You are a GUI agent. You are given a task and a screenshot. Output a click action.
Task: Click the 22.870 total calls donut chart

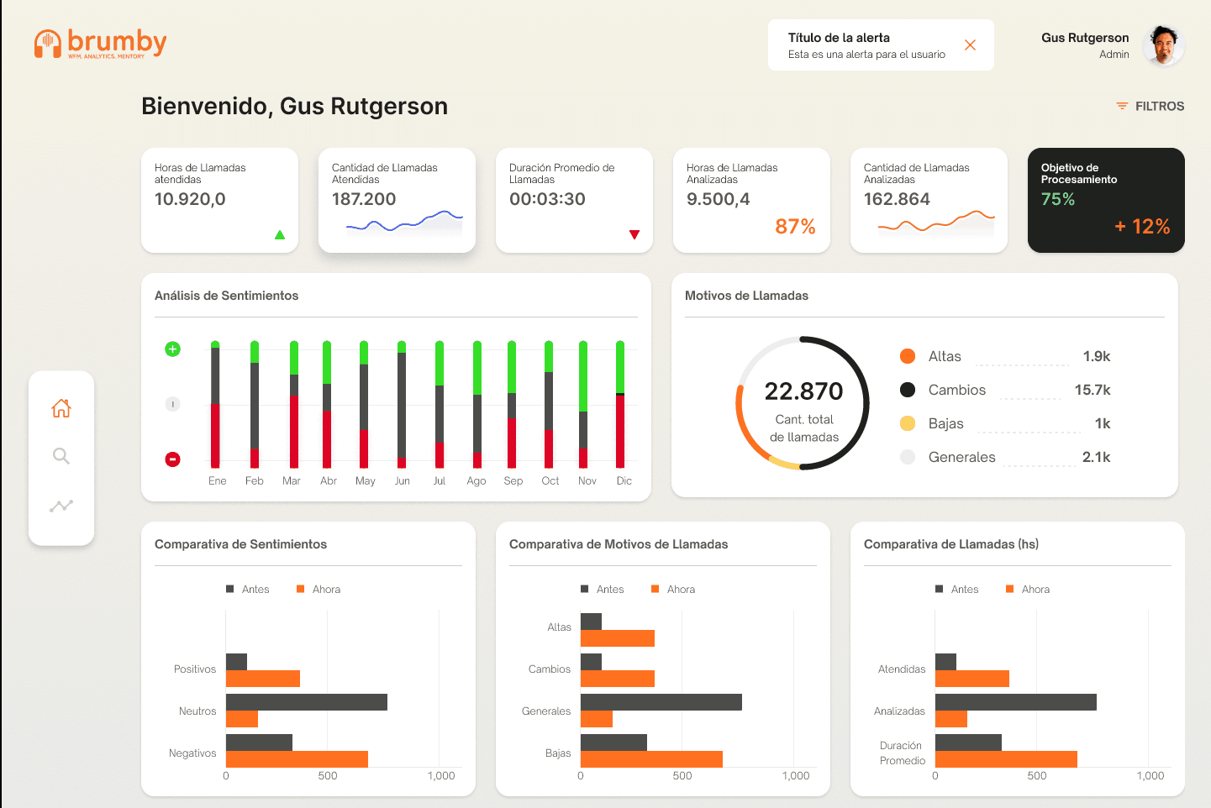[803, 403]
